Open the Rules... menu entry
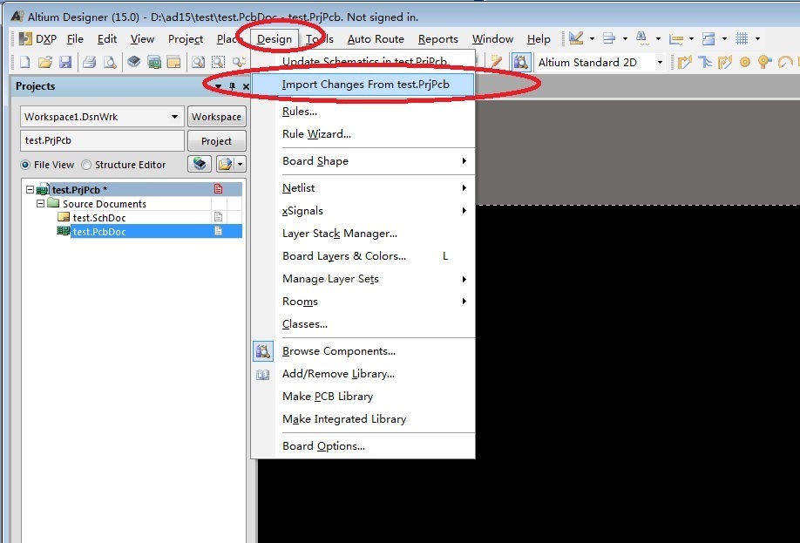 [363, 112]
